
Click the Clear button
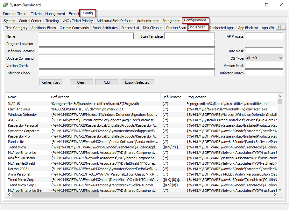click(x=81, y=82)
